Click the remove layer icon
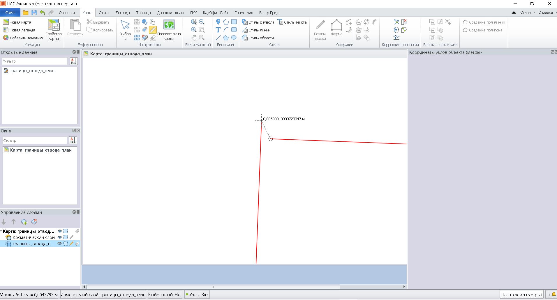Image resolution: width=557 pixels, height=300 pixels. (x=34, y=222)
